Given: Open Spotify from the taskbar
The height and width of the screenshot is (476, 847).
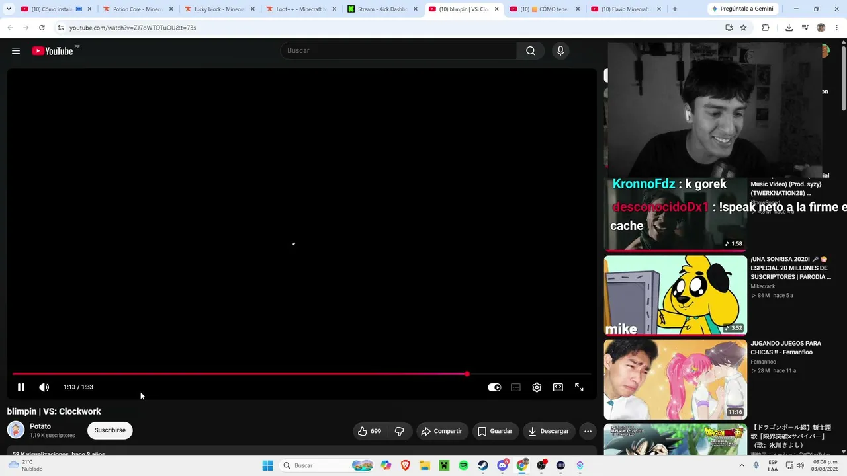Looking at the screenshot, I should [464, 465].
